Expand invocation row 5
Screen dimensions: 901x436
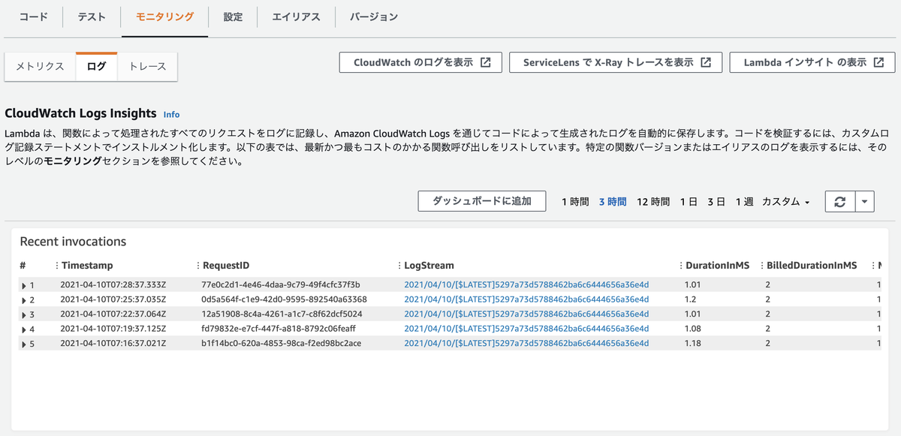24,344
